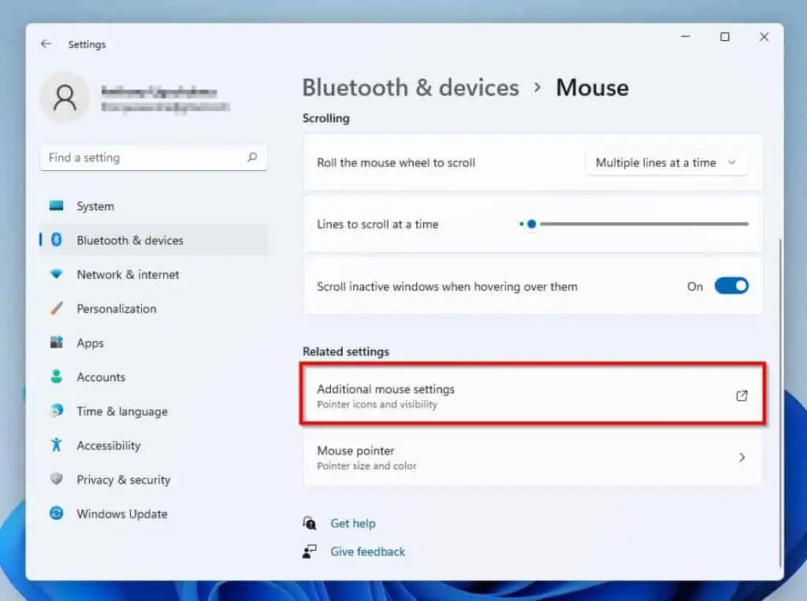Maximize the Settings window
Screen dimensions: 807x601
click(x=725, y=36)
